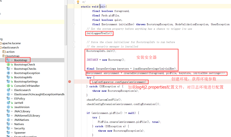The width and height of the screenshot is (231, 137).
Task: Select the apache.lucene package
Action: tap(11, 43)
